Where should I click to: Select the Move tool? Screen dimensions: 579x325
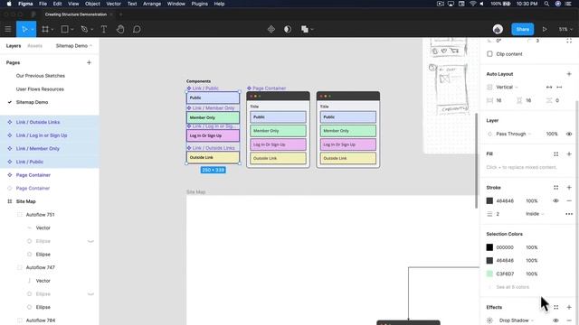click(24, 29)
